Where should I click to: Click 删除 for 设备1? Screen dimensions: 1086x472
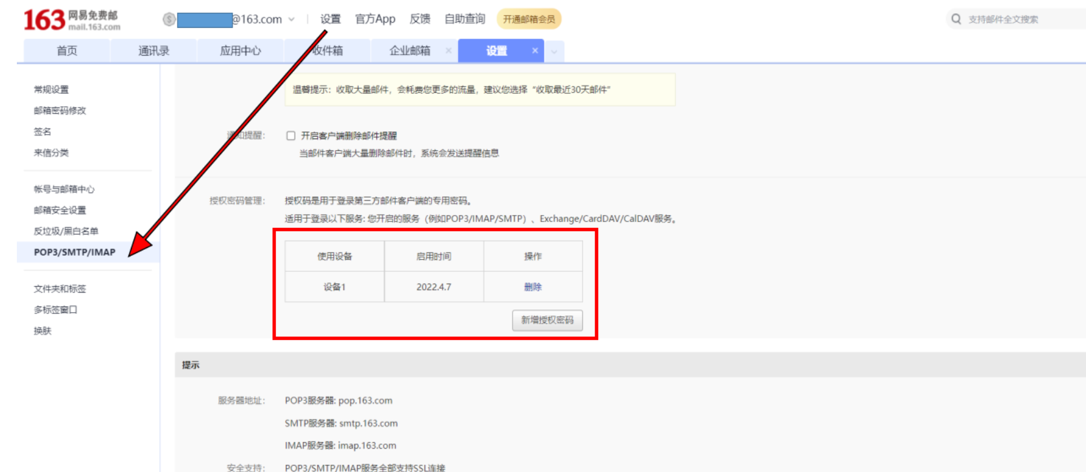533,287
